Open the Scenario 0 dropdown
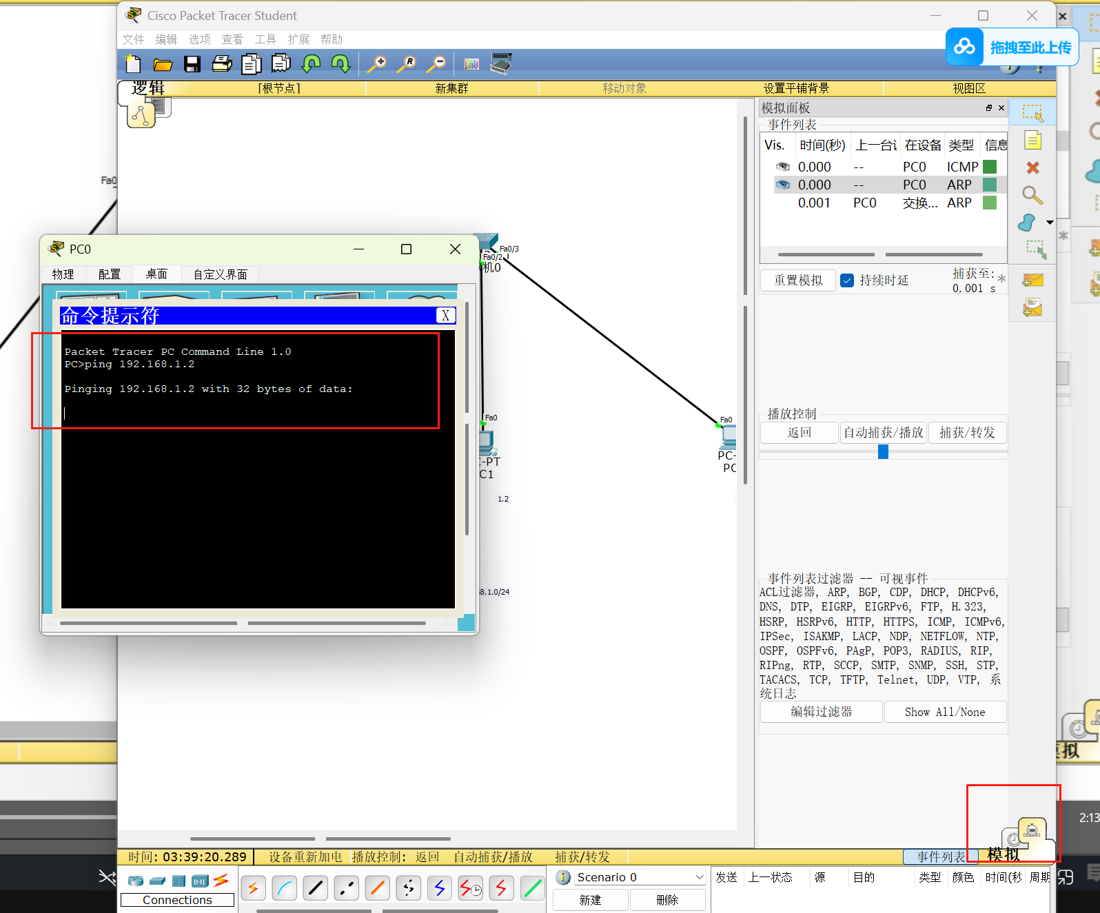 coord(640,877)
